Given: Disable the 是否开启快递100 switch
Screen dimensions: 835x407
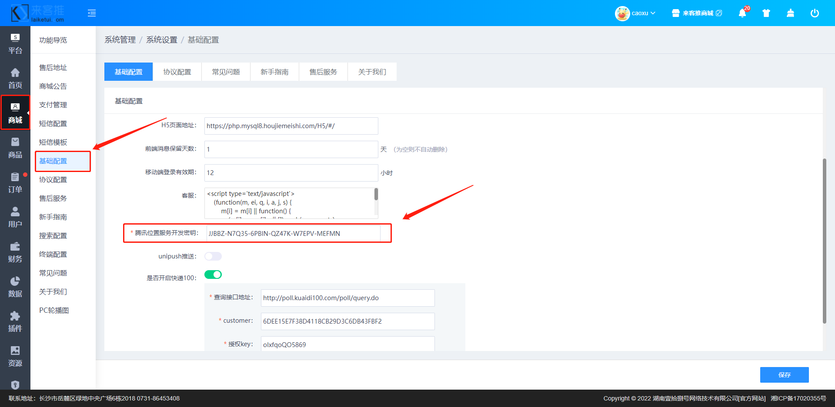Looking at the screenshot, I should click(x=213, y=275).
